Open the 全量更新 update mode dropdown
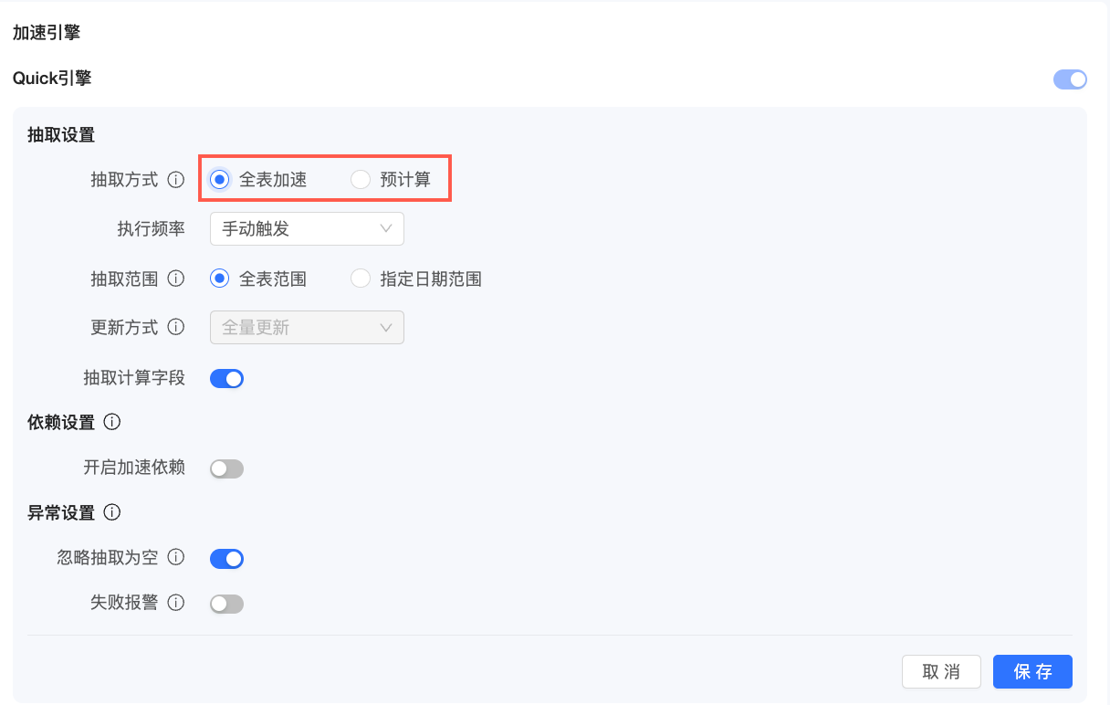 tap(307, 327)
